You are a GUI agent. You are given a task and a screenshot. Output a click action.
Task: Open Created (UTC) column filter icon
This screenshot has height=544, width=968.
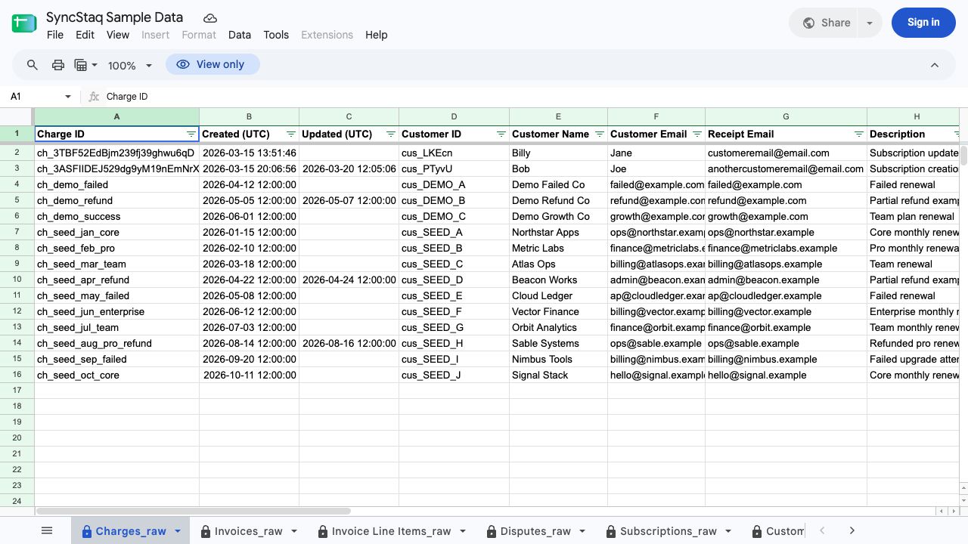coord(291,134)
